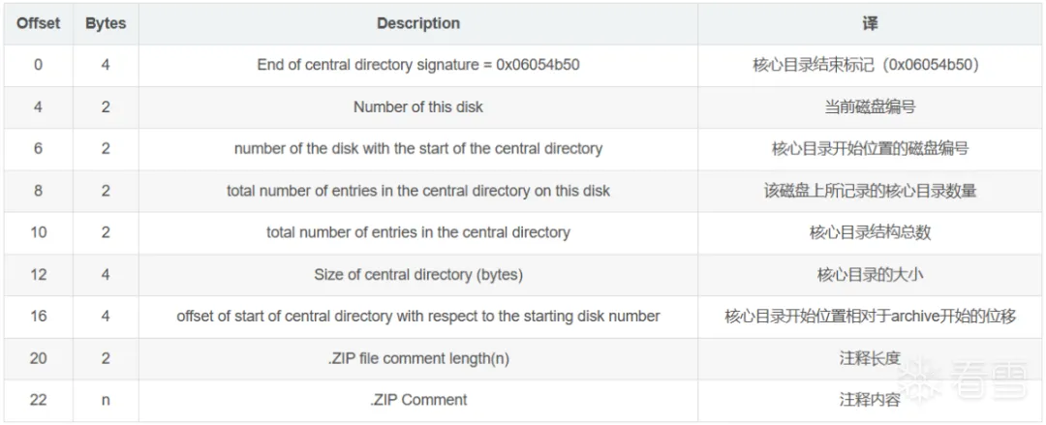Click the End of central directory signature cell
This screenshot has height=425, width=1046.
click(418, 65)
